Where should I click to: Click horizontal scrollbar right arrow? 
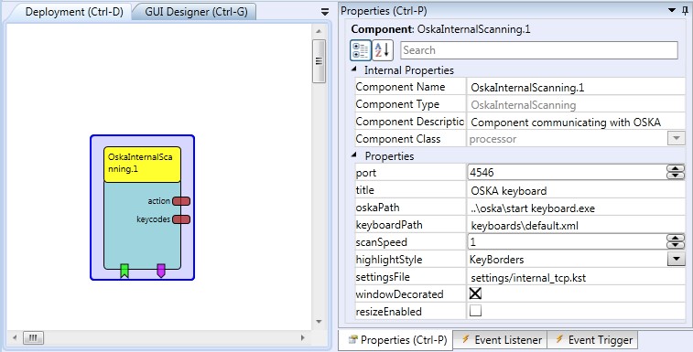pyautogui.click(x=303, y=338)
